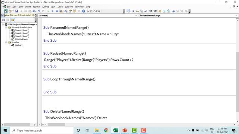
Task: Click the Uncomment Block icon
Action: (168, 11)
